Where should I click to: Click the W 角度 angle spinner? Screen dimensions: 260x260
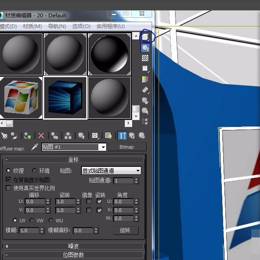click(x=136, y=218)
